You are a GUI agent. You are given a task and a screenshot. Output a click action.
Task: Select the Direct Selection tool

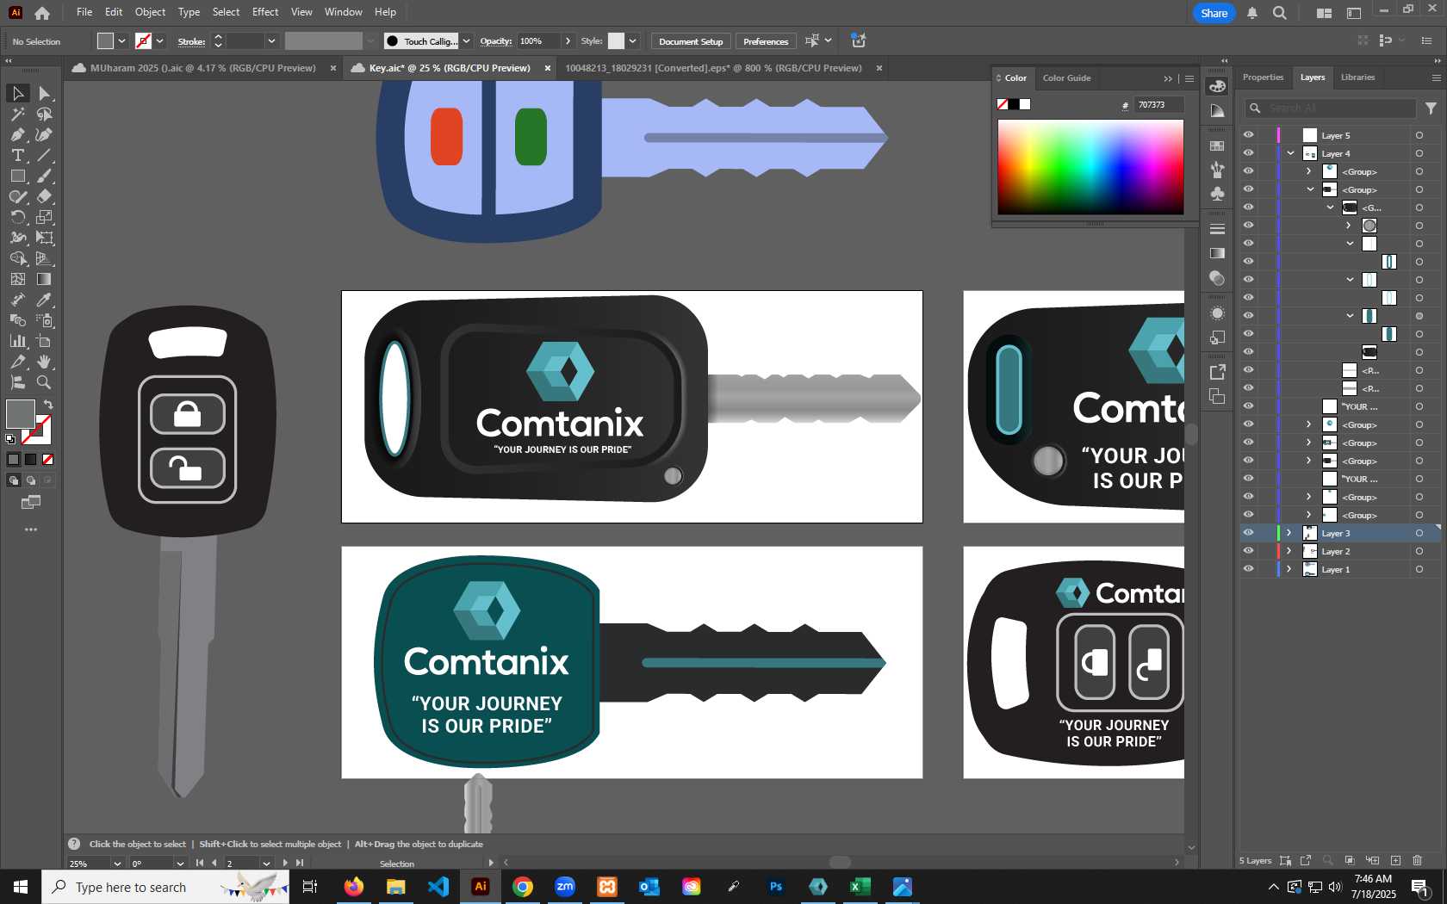click(44, 93)
